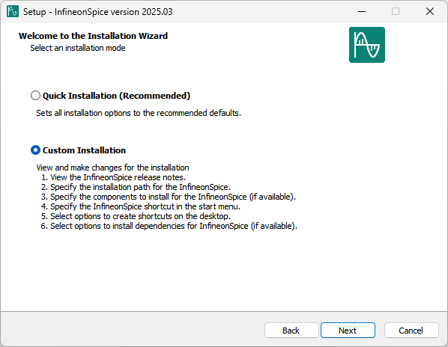Image resolution: width=448 pixels, height=347 pixels.
Task: Click the disabled maximize window button
Action: pyautogui.click(x=396, y=11)
